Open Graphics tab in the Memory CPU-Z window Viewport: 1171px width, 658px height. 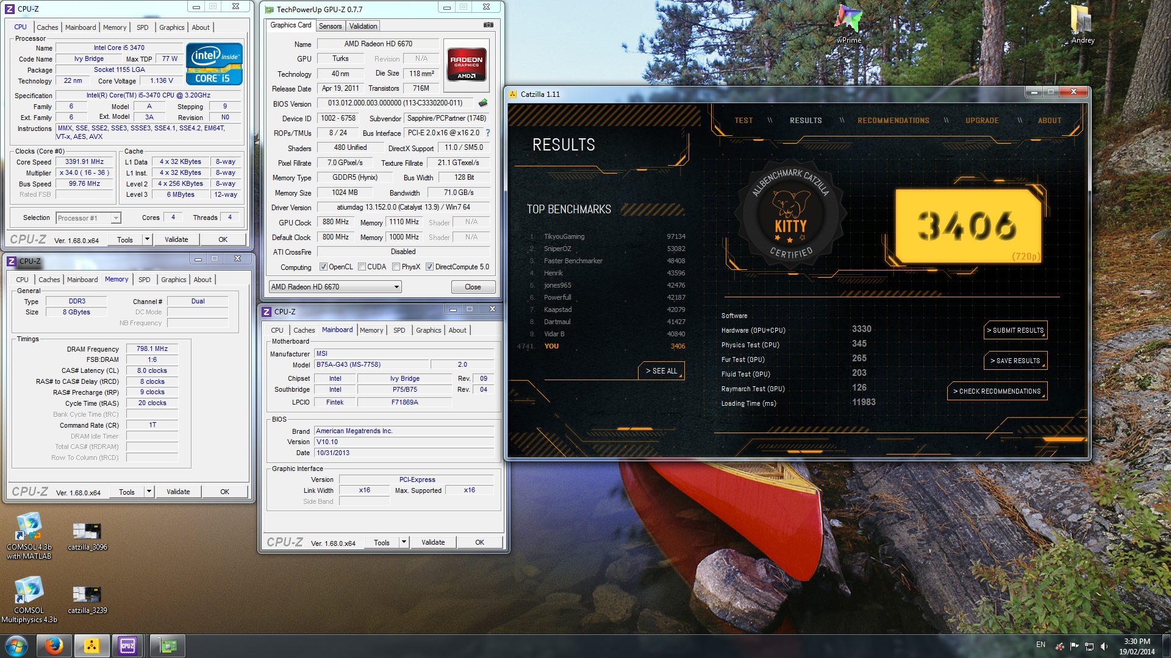click(174, 280)
